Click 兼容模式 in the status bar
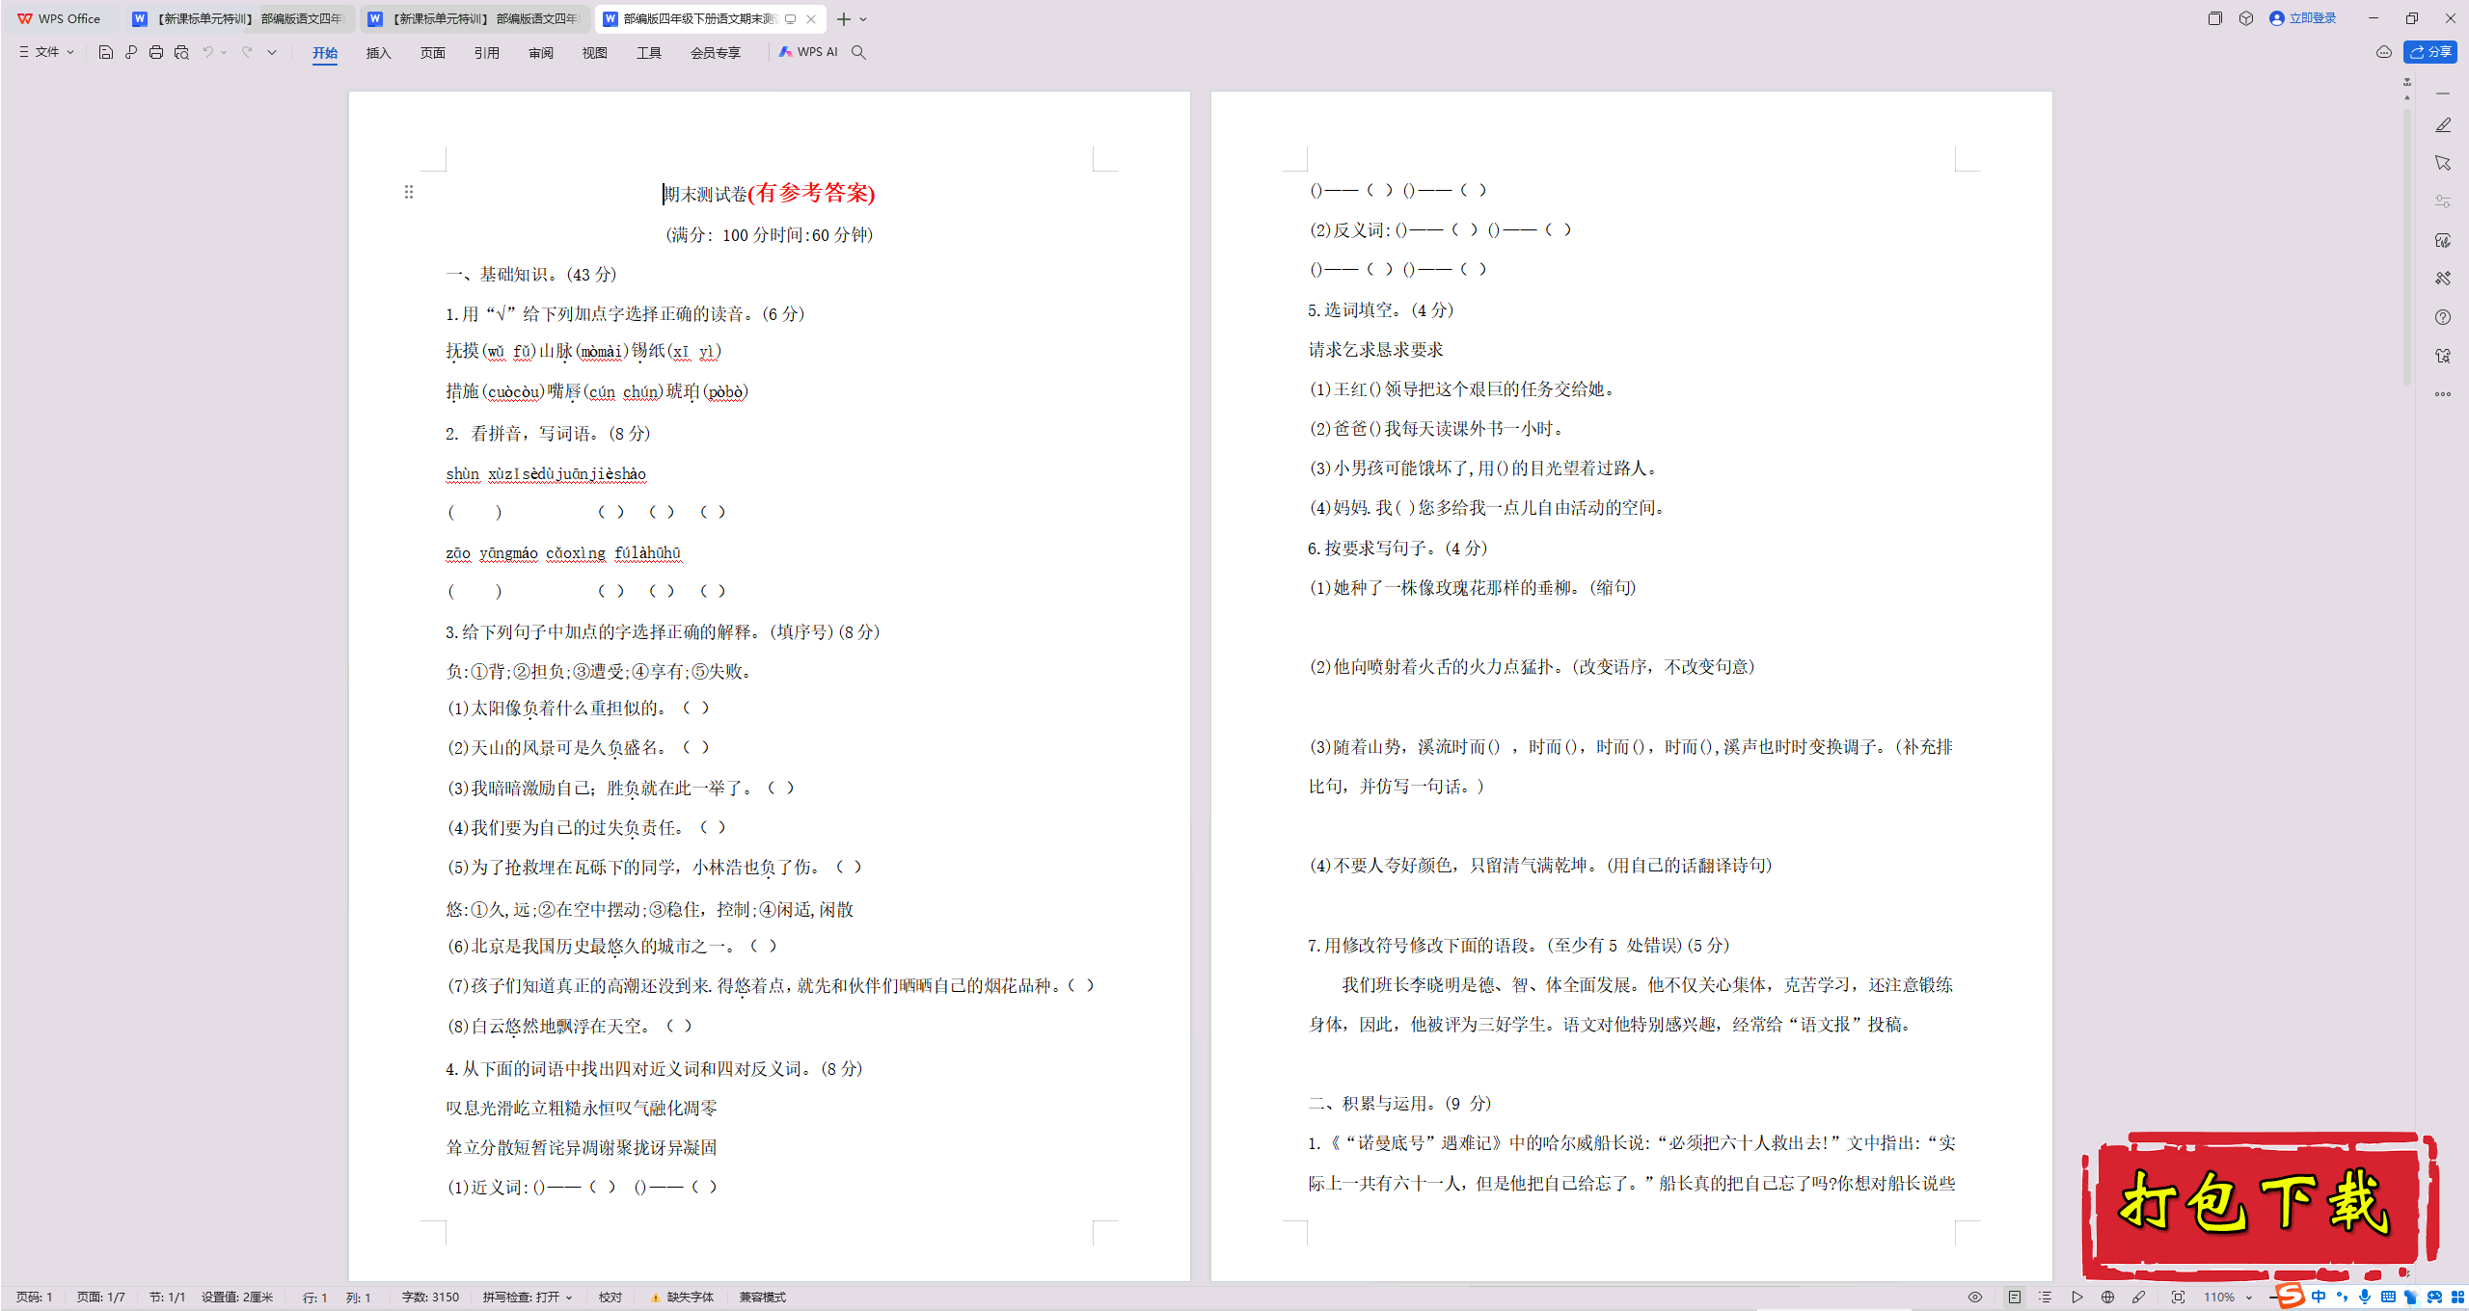 [x=762, y=1298]
